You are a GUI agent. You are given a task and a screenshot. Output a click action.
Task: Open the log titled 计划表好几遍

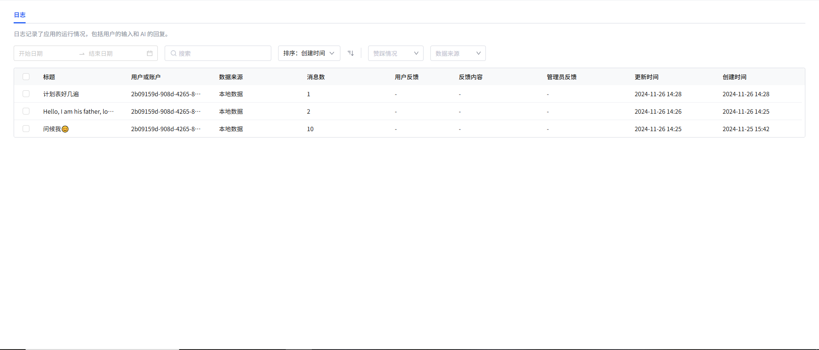tap(61, 94)
